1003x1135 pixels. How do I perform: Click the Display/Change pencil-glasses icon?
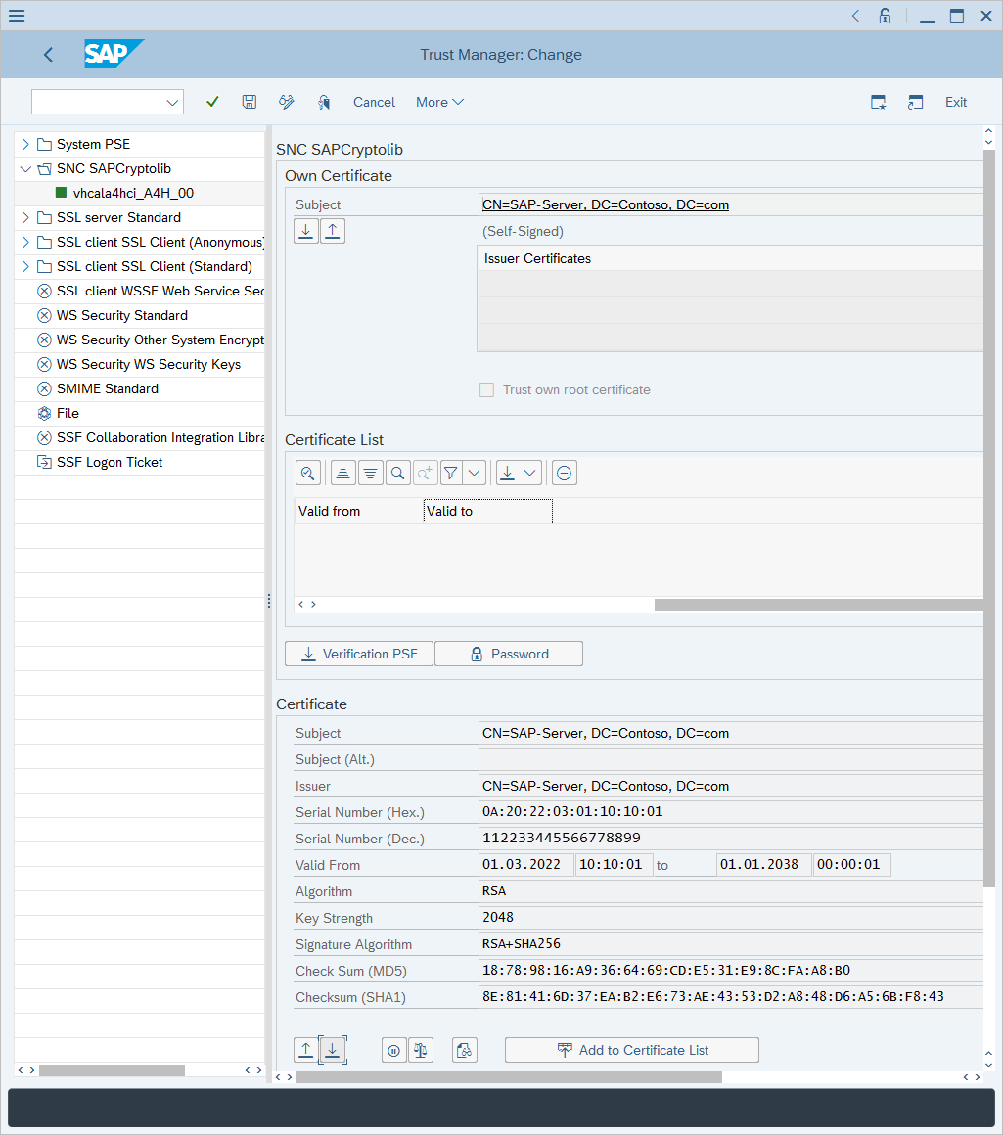tap(287, 102)
